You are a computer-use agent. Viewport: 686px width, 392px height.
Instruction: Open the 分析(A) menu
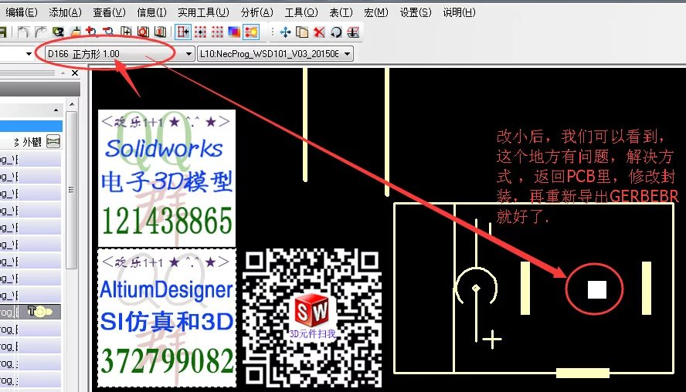click(x=256, y=12)
